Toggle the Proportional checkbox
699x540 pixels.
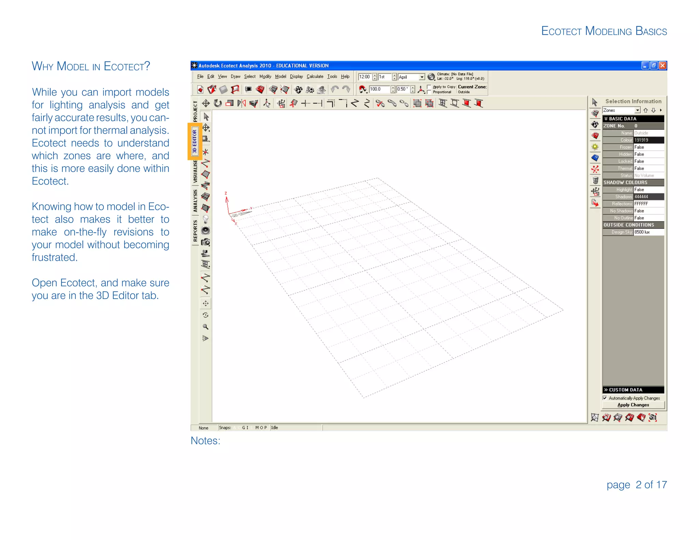coord(429,92)
